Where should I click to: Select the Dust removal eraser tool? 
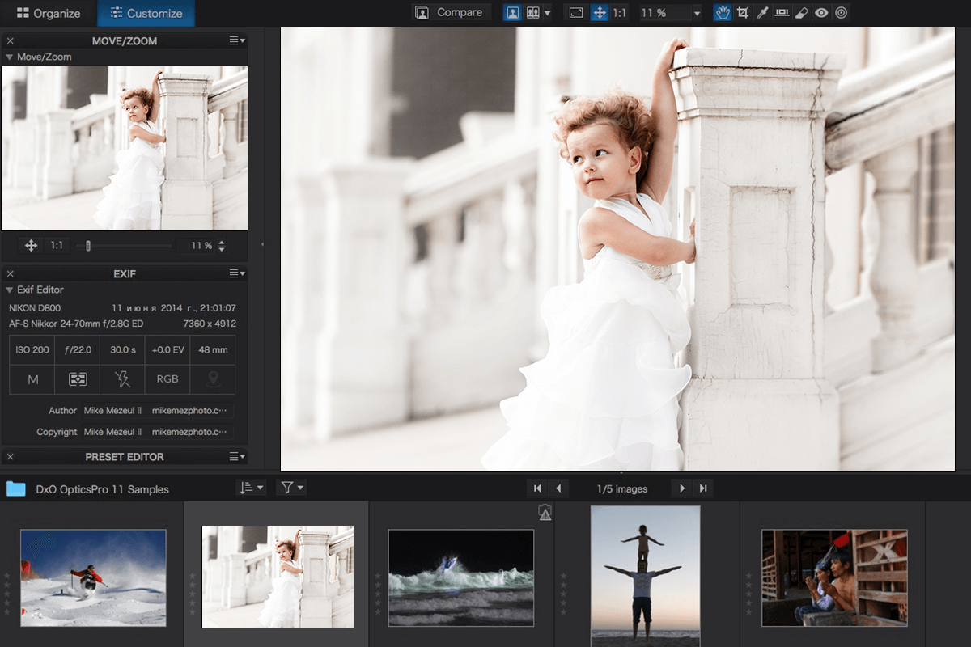click(801, 12)
